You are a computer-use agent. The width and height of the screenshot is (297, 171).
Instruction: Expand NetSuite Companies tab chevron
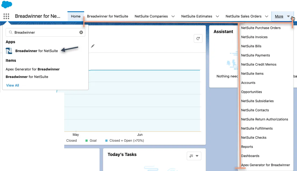coord(173,16)
